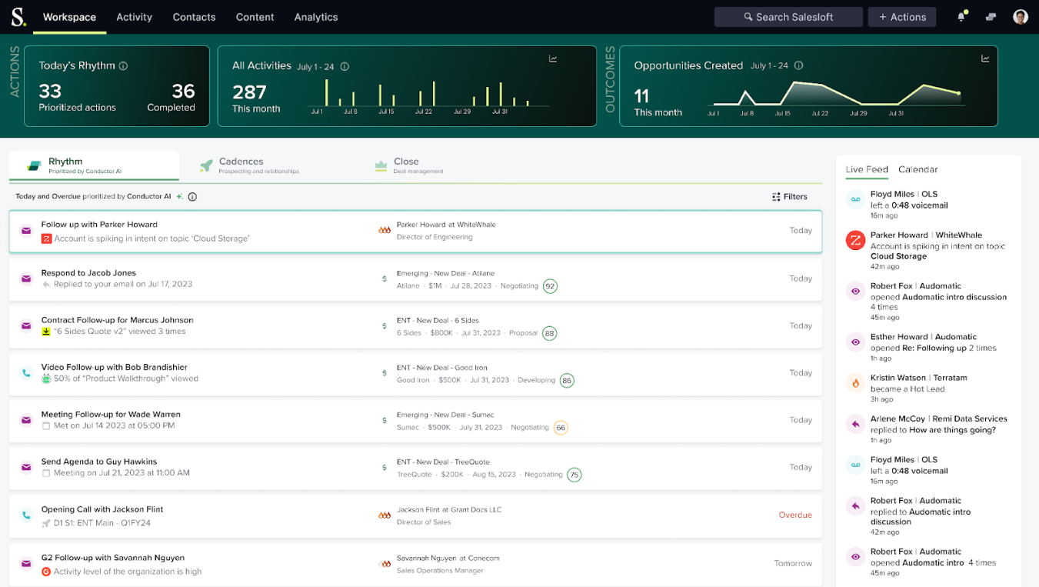Click email icon for Marcus Johnson contract follow-up
The height and width of the screenshot is (587, 1039).
click(26, 325)
